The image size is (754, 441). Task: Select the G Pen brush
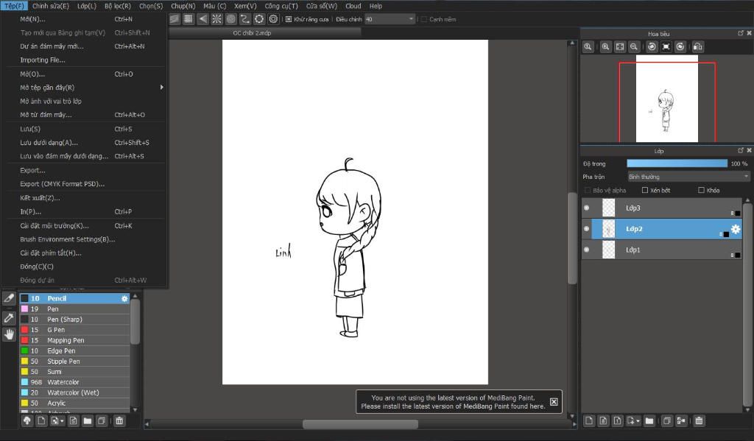[74, 330]
